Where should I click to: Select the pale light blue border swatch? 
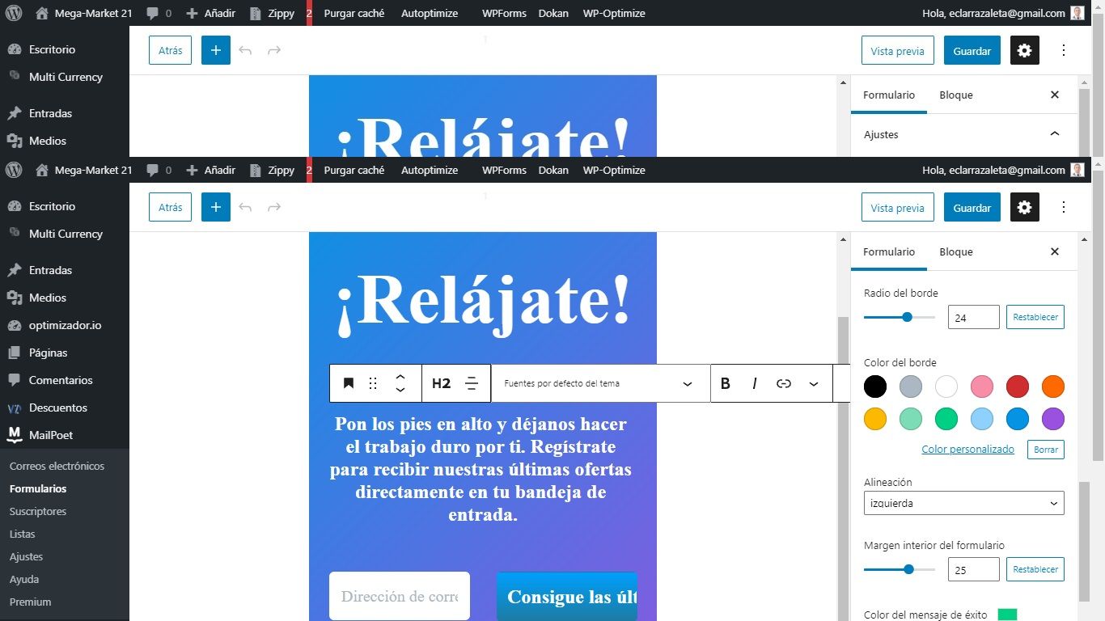click(982, 419)
